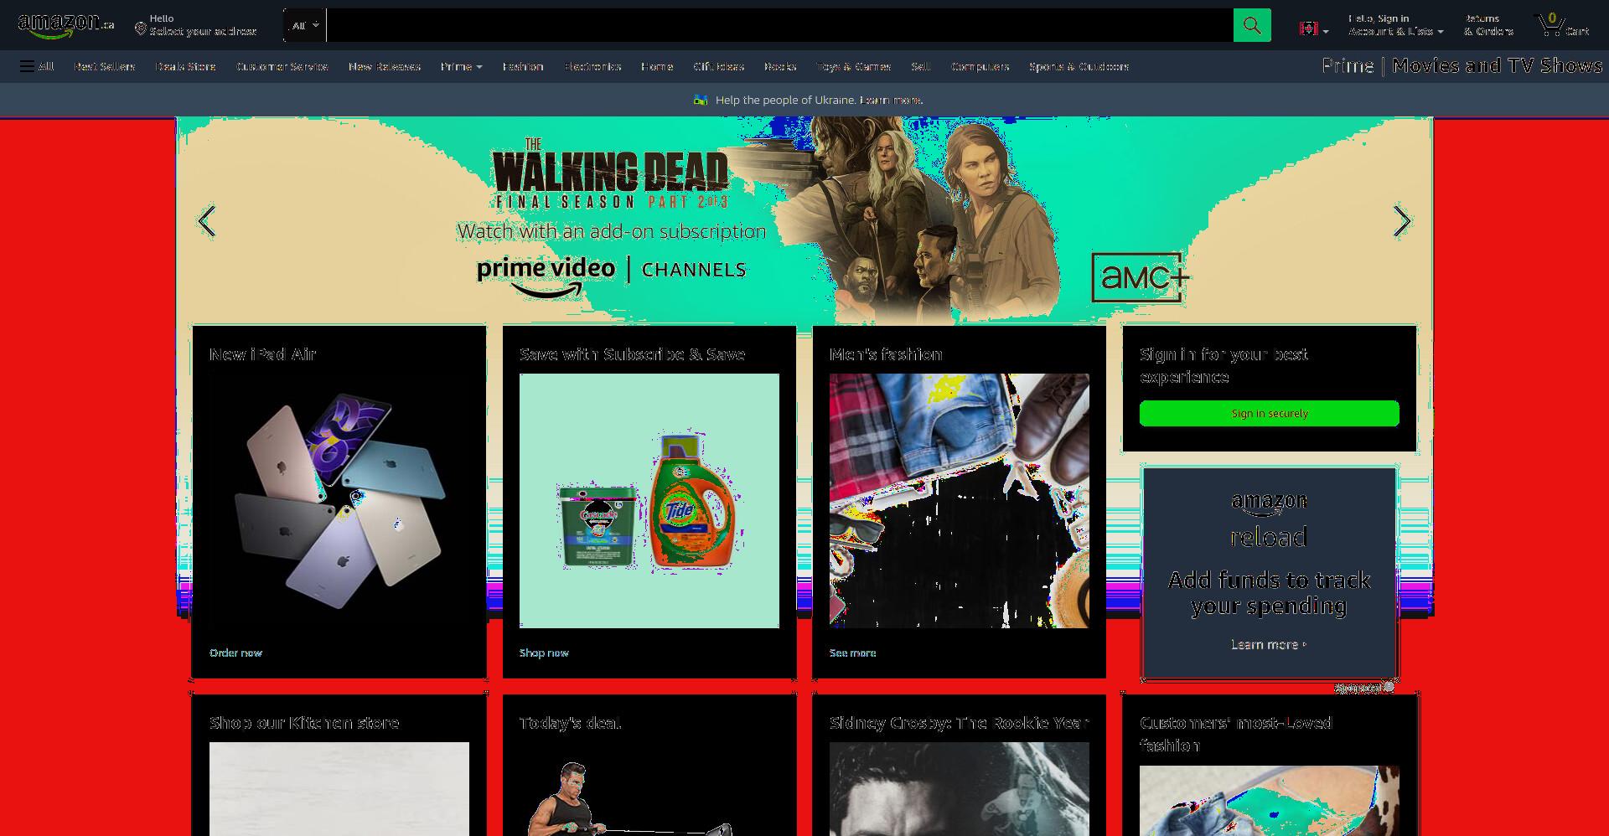Click the New iPad Air heading
Image resolution: width=1609 pixels, height=836 pixels.
262,353
